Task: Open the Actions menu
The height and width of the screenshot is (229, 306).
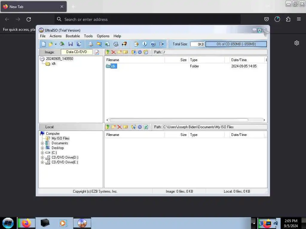Action: (55, 36)
